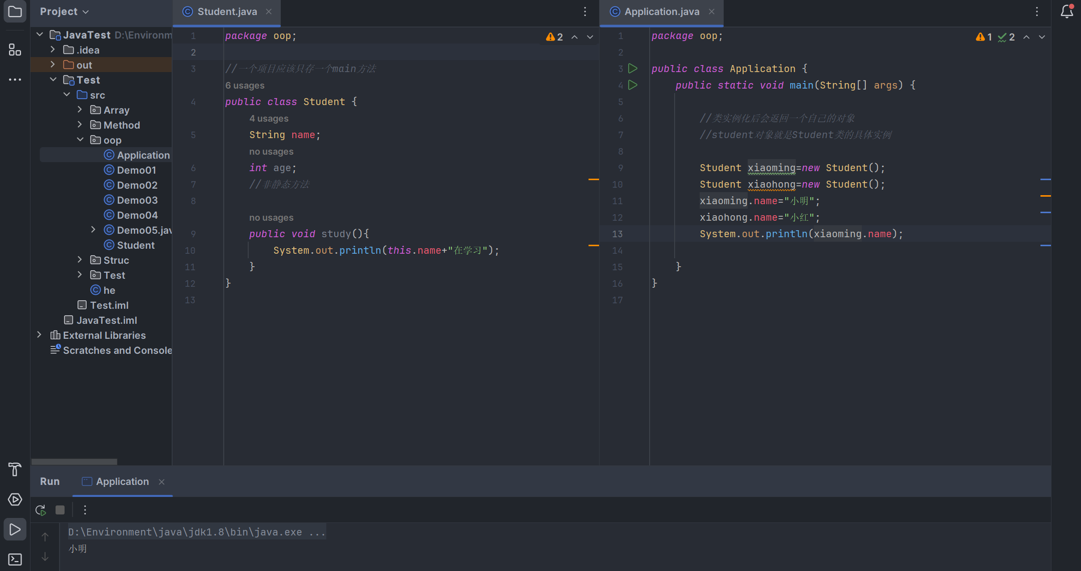Click the notifications bell icon
This screenshot has width=1081, height=571.
coord(1066,12)
